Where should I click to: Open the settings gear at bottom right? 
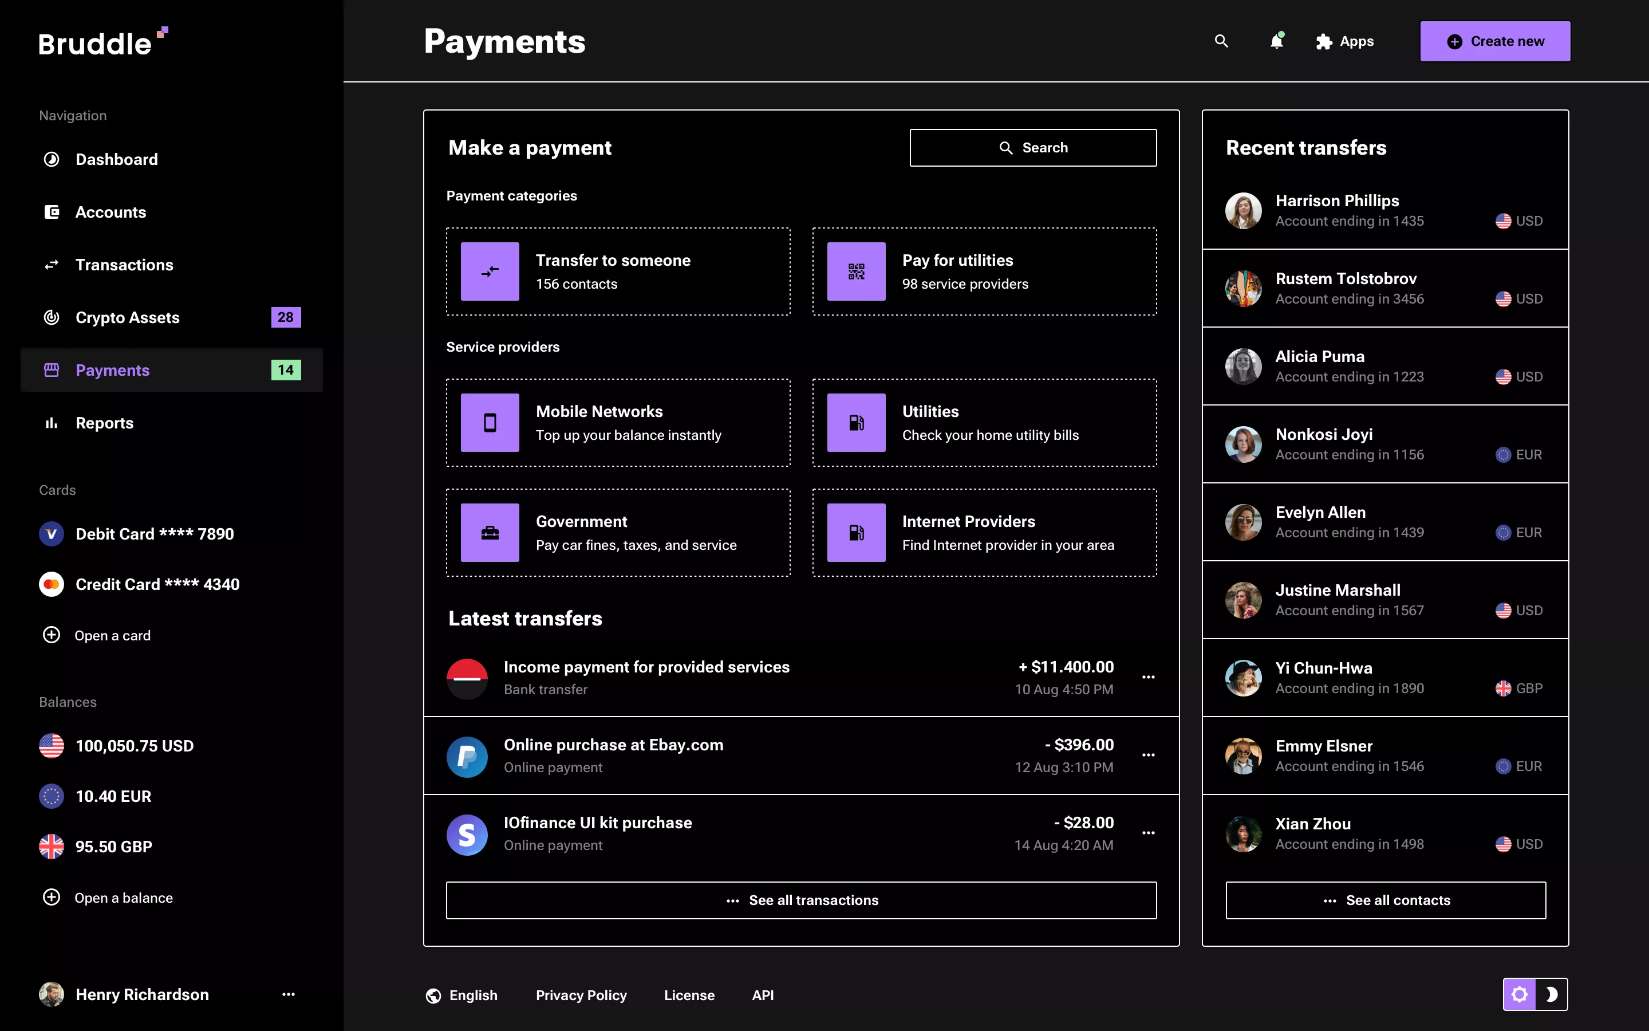point(1521,994)
